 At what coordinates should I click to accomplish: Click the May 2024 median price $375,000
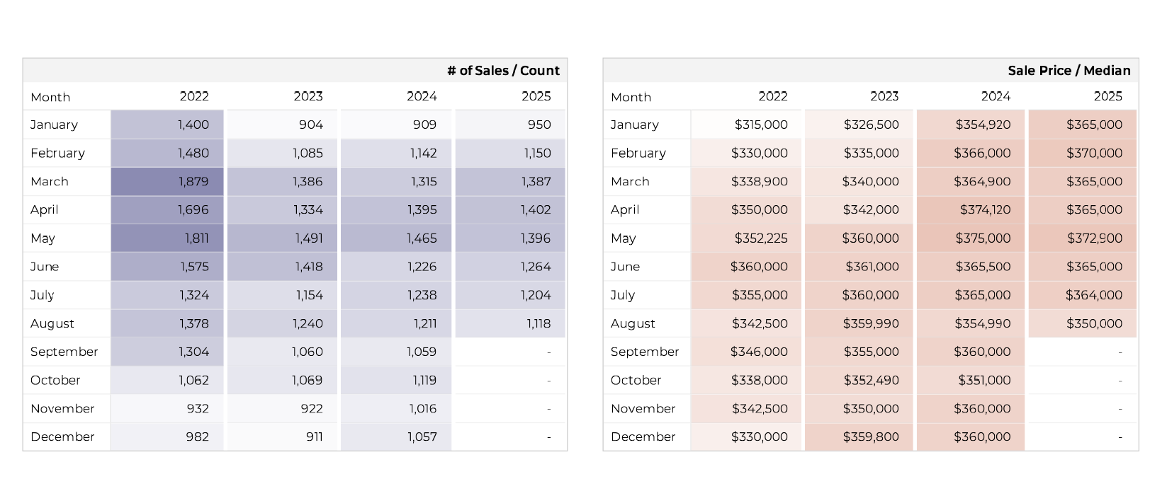pos(971,238)
